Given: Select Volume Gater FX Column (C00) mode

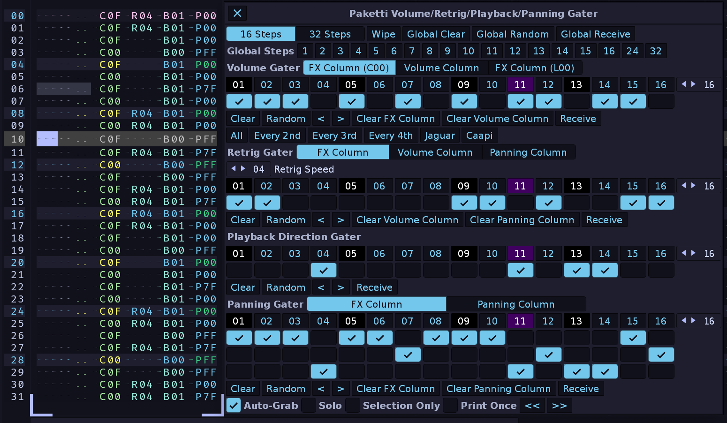Looking at the screenshot, I should tap(349, 68).
